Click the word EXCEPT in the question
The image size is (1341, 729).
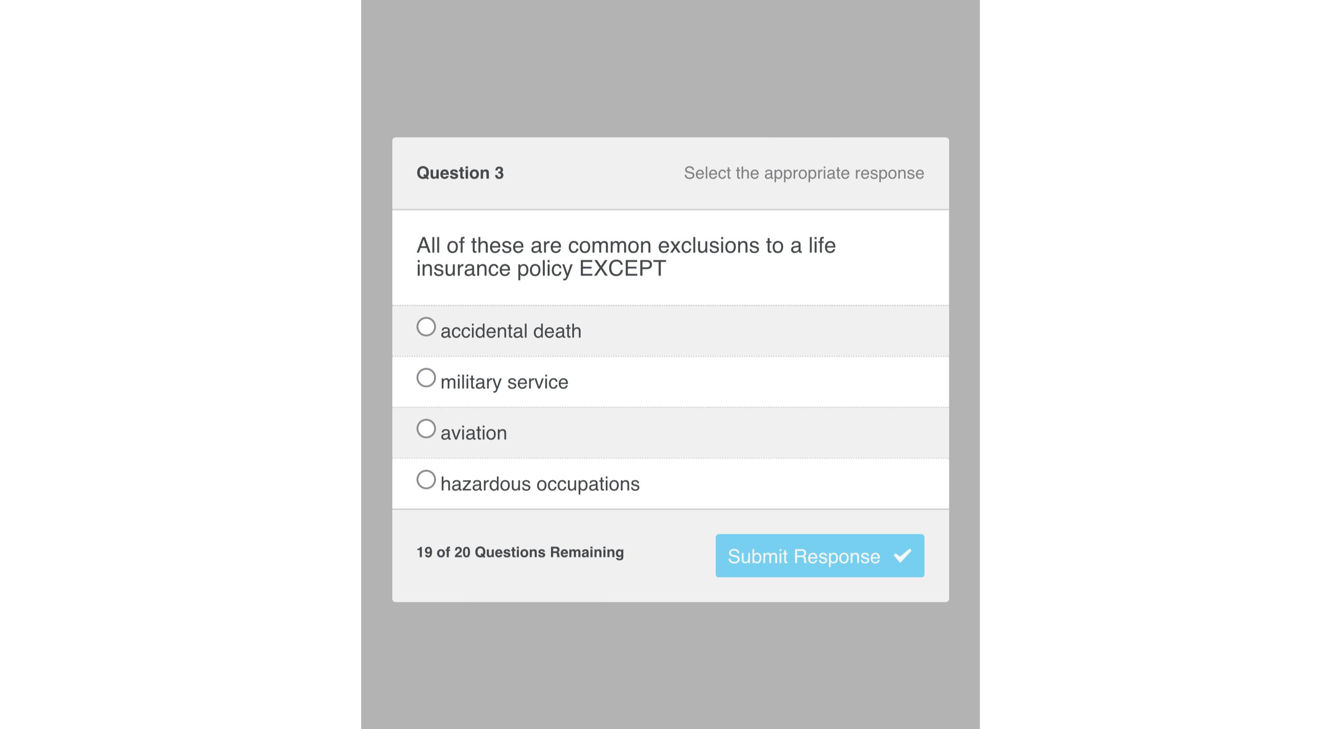point(622,269)
